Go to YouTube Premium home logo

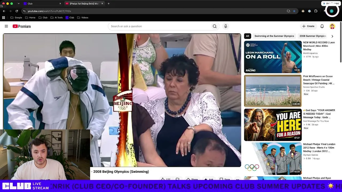tap(22, 26)
